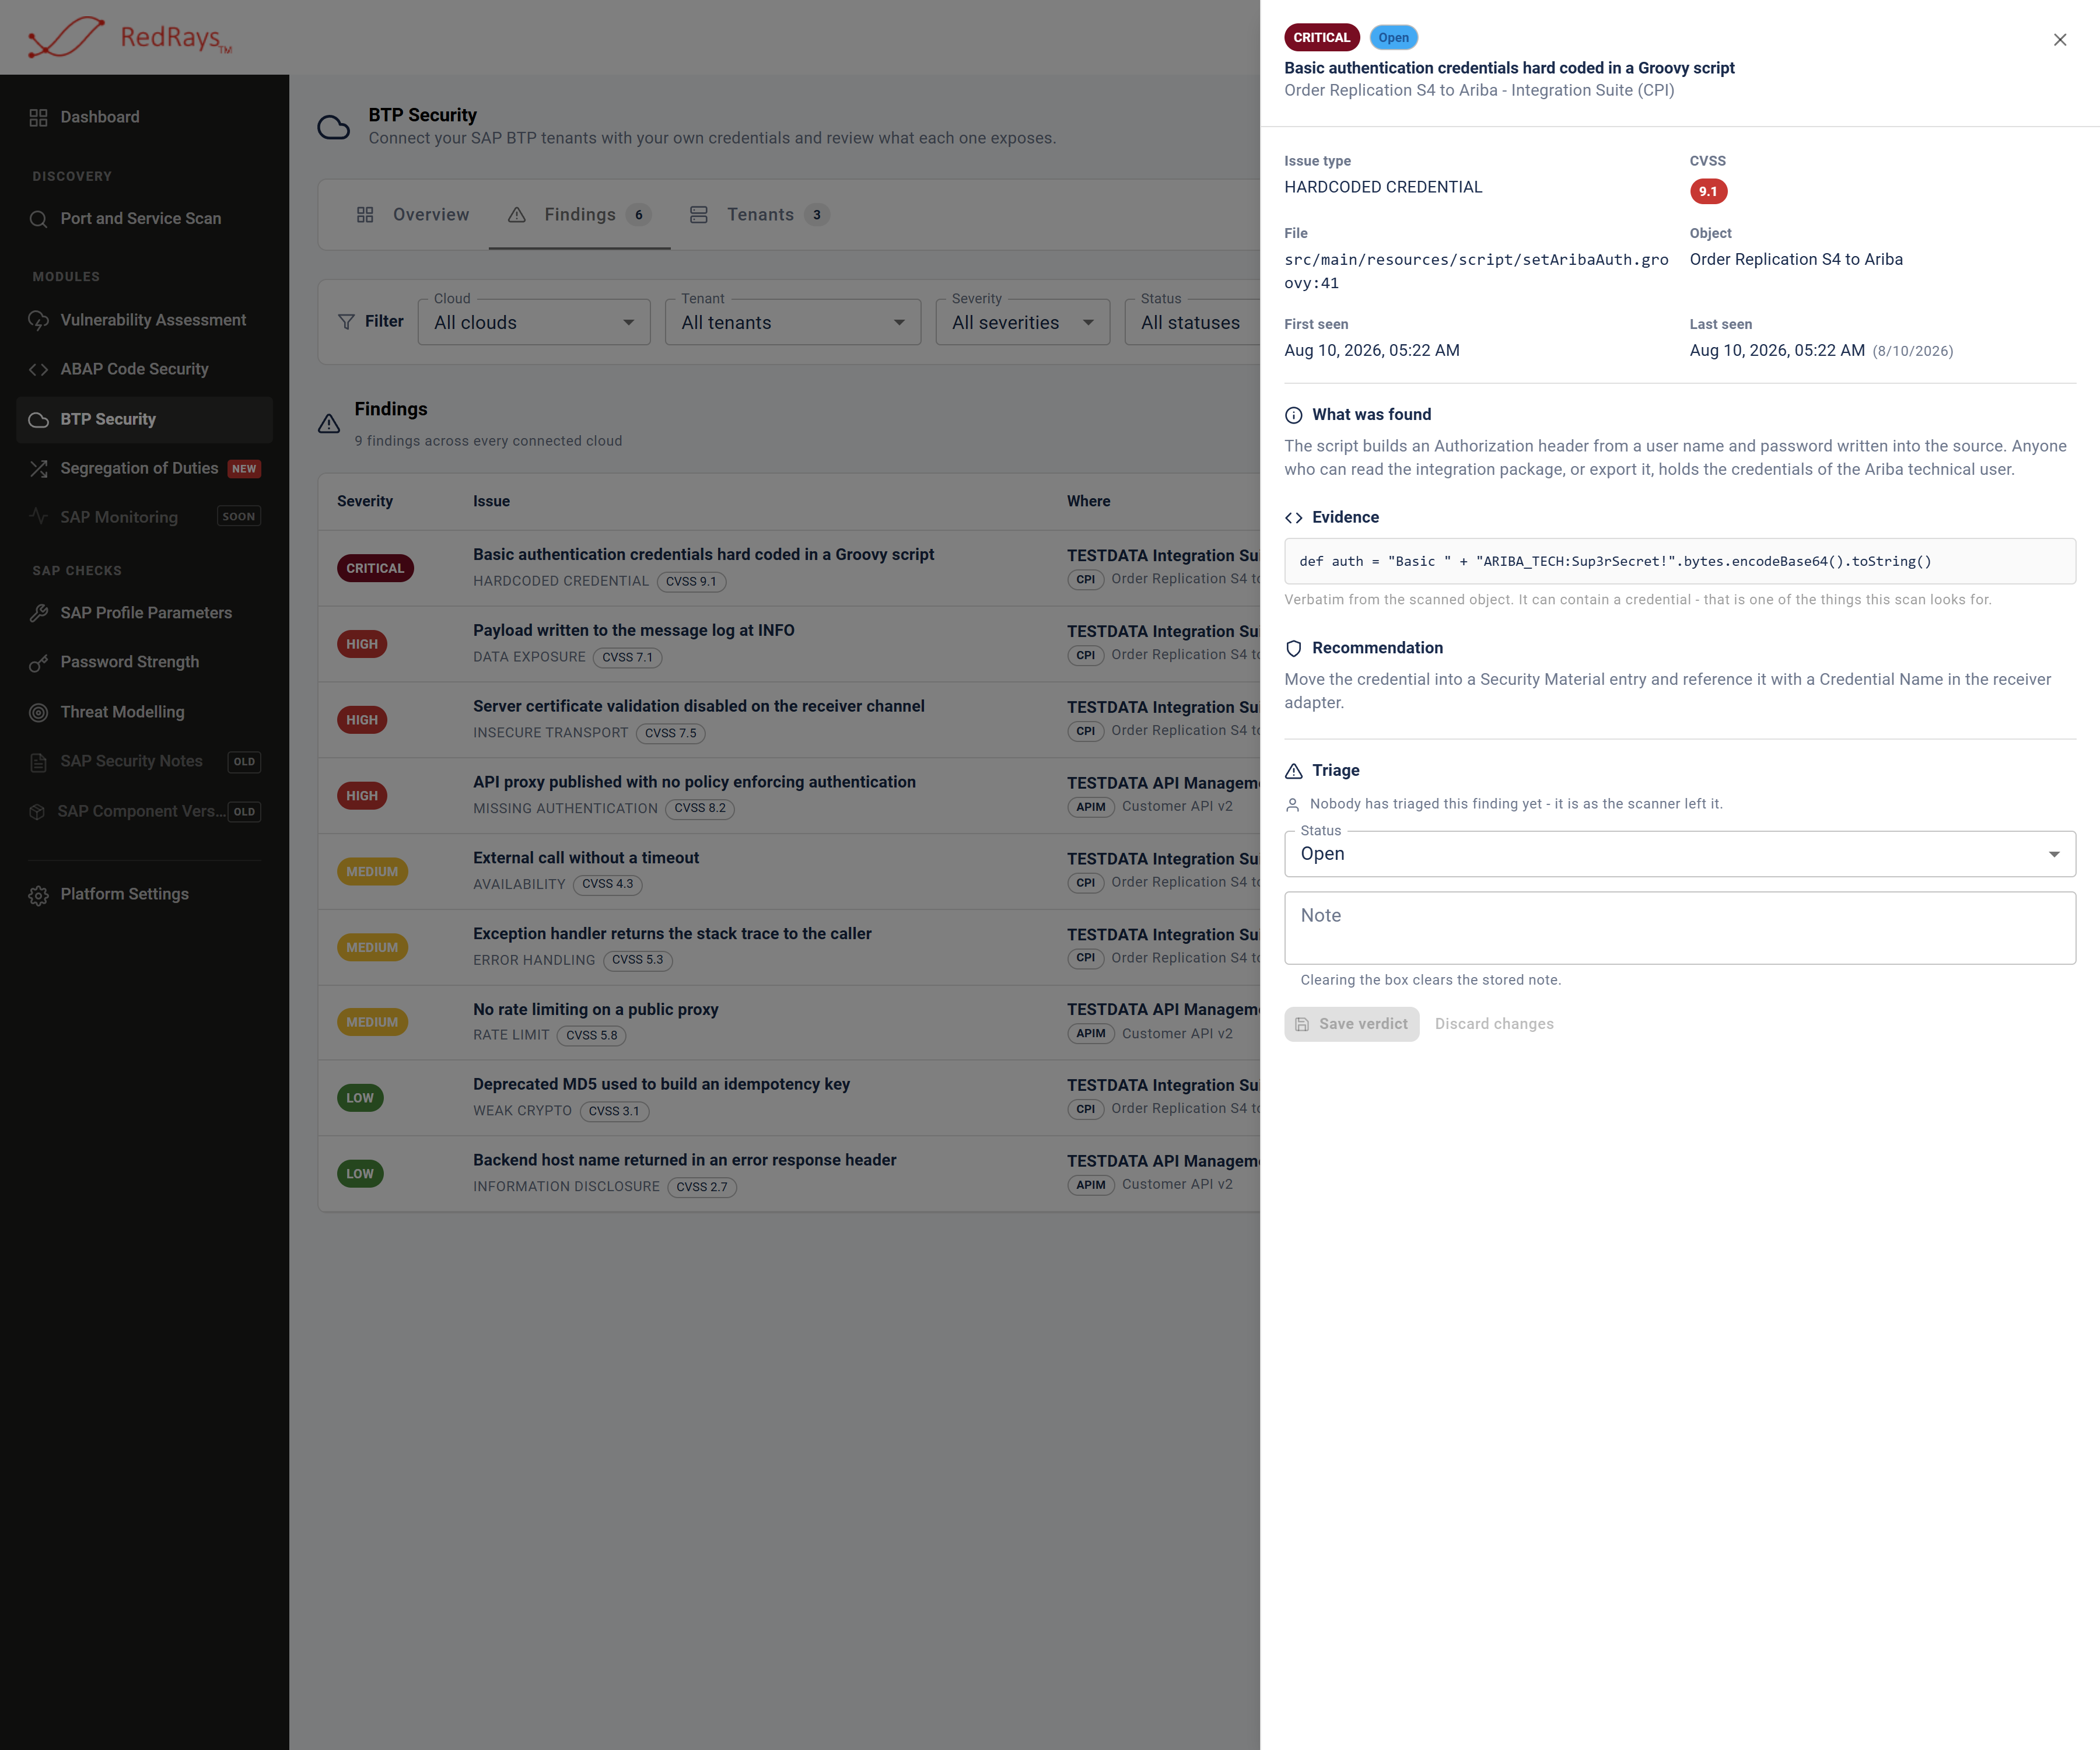Click the Recommendation shield icon
The height and width of the screenshot is (1750, 2100).
[x=1294, y=649]
